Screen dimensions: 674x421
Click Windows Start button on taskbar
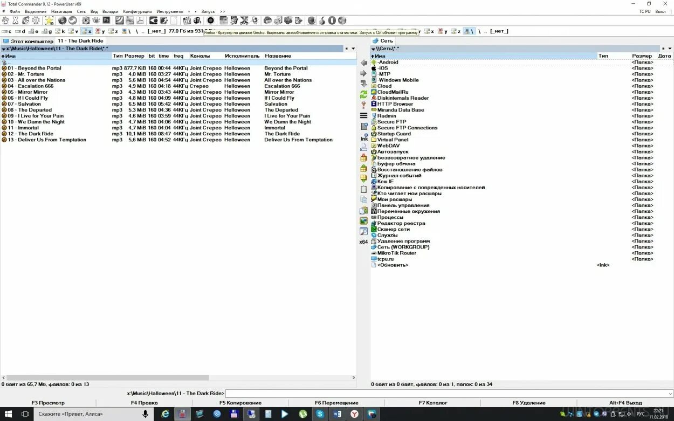click(x=9, y=414)
